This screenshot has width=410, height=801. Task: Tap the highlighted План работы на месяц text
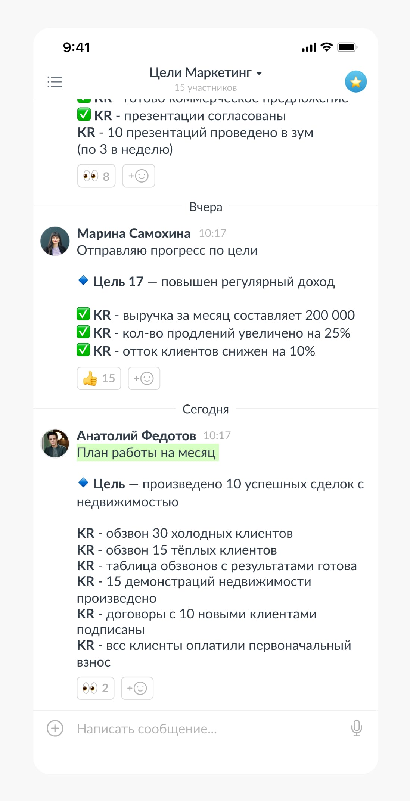tap(146, 453)
